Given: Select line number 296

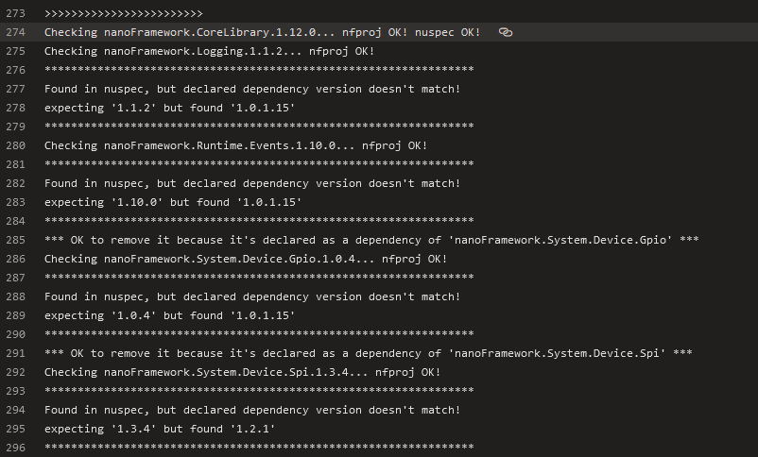Looking at the screenshot, I should pos(15,448).
